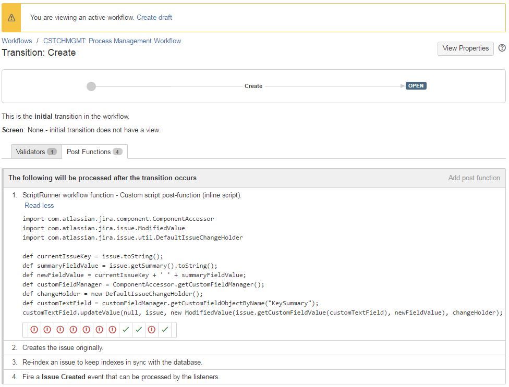Click the OPEN status lozenge in the diagram
This screenshot has width=509, height=387.
416,85
